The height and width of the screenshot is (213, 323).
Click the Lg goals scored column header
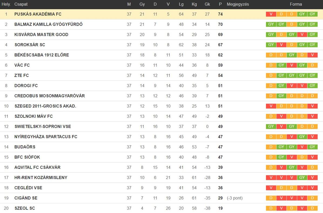(181, 4)
